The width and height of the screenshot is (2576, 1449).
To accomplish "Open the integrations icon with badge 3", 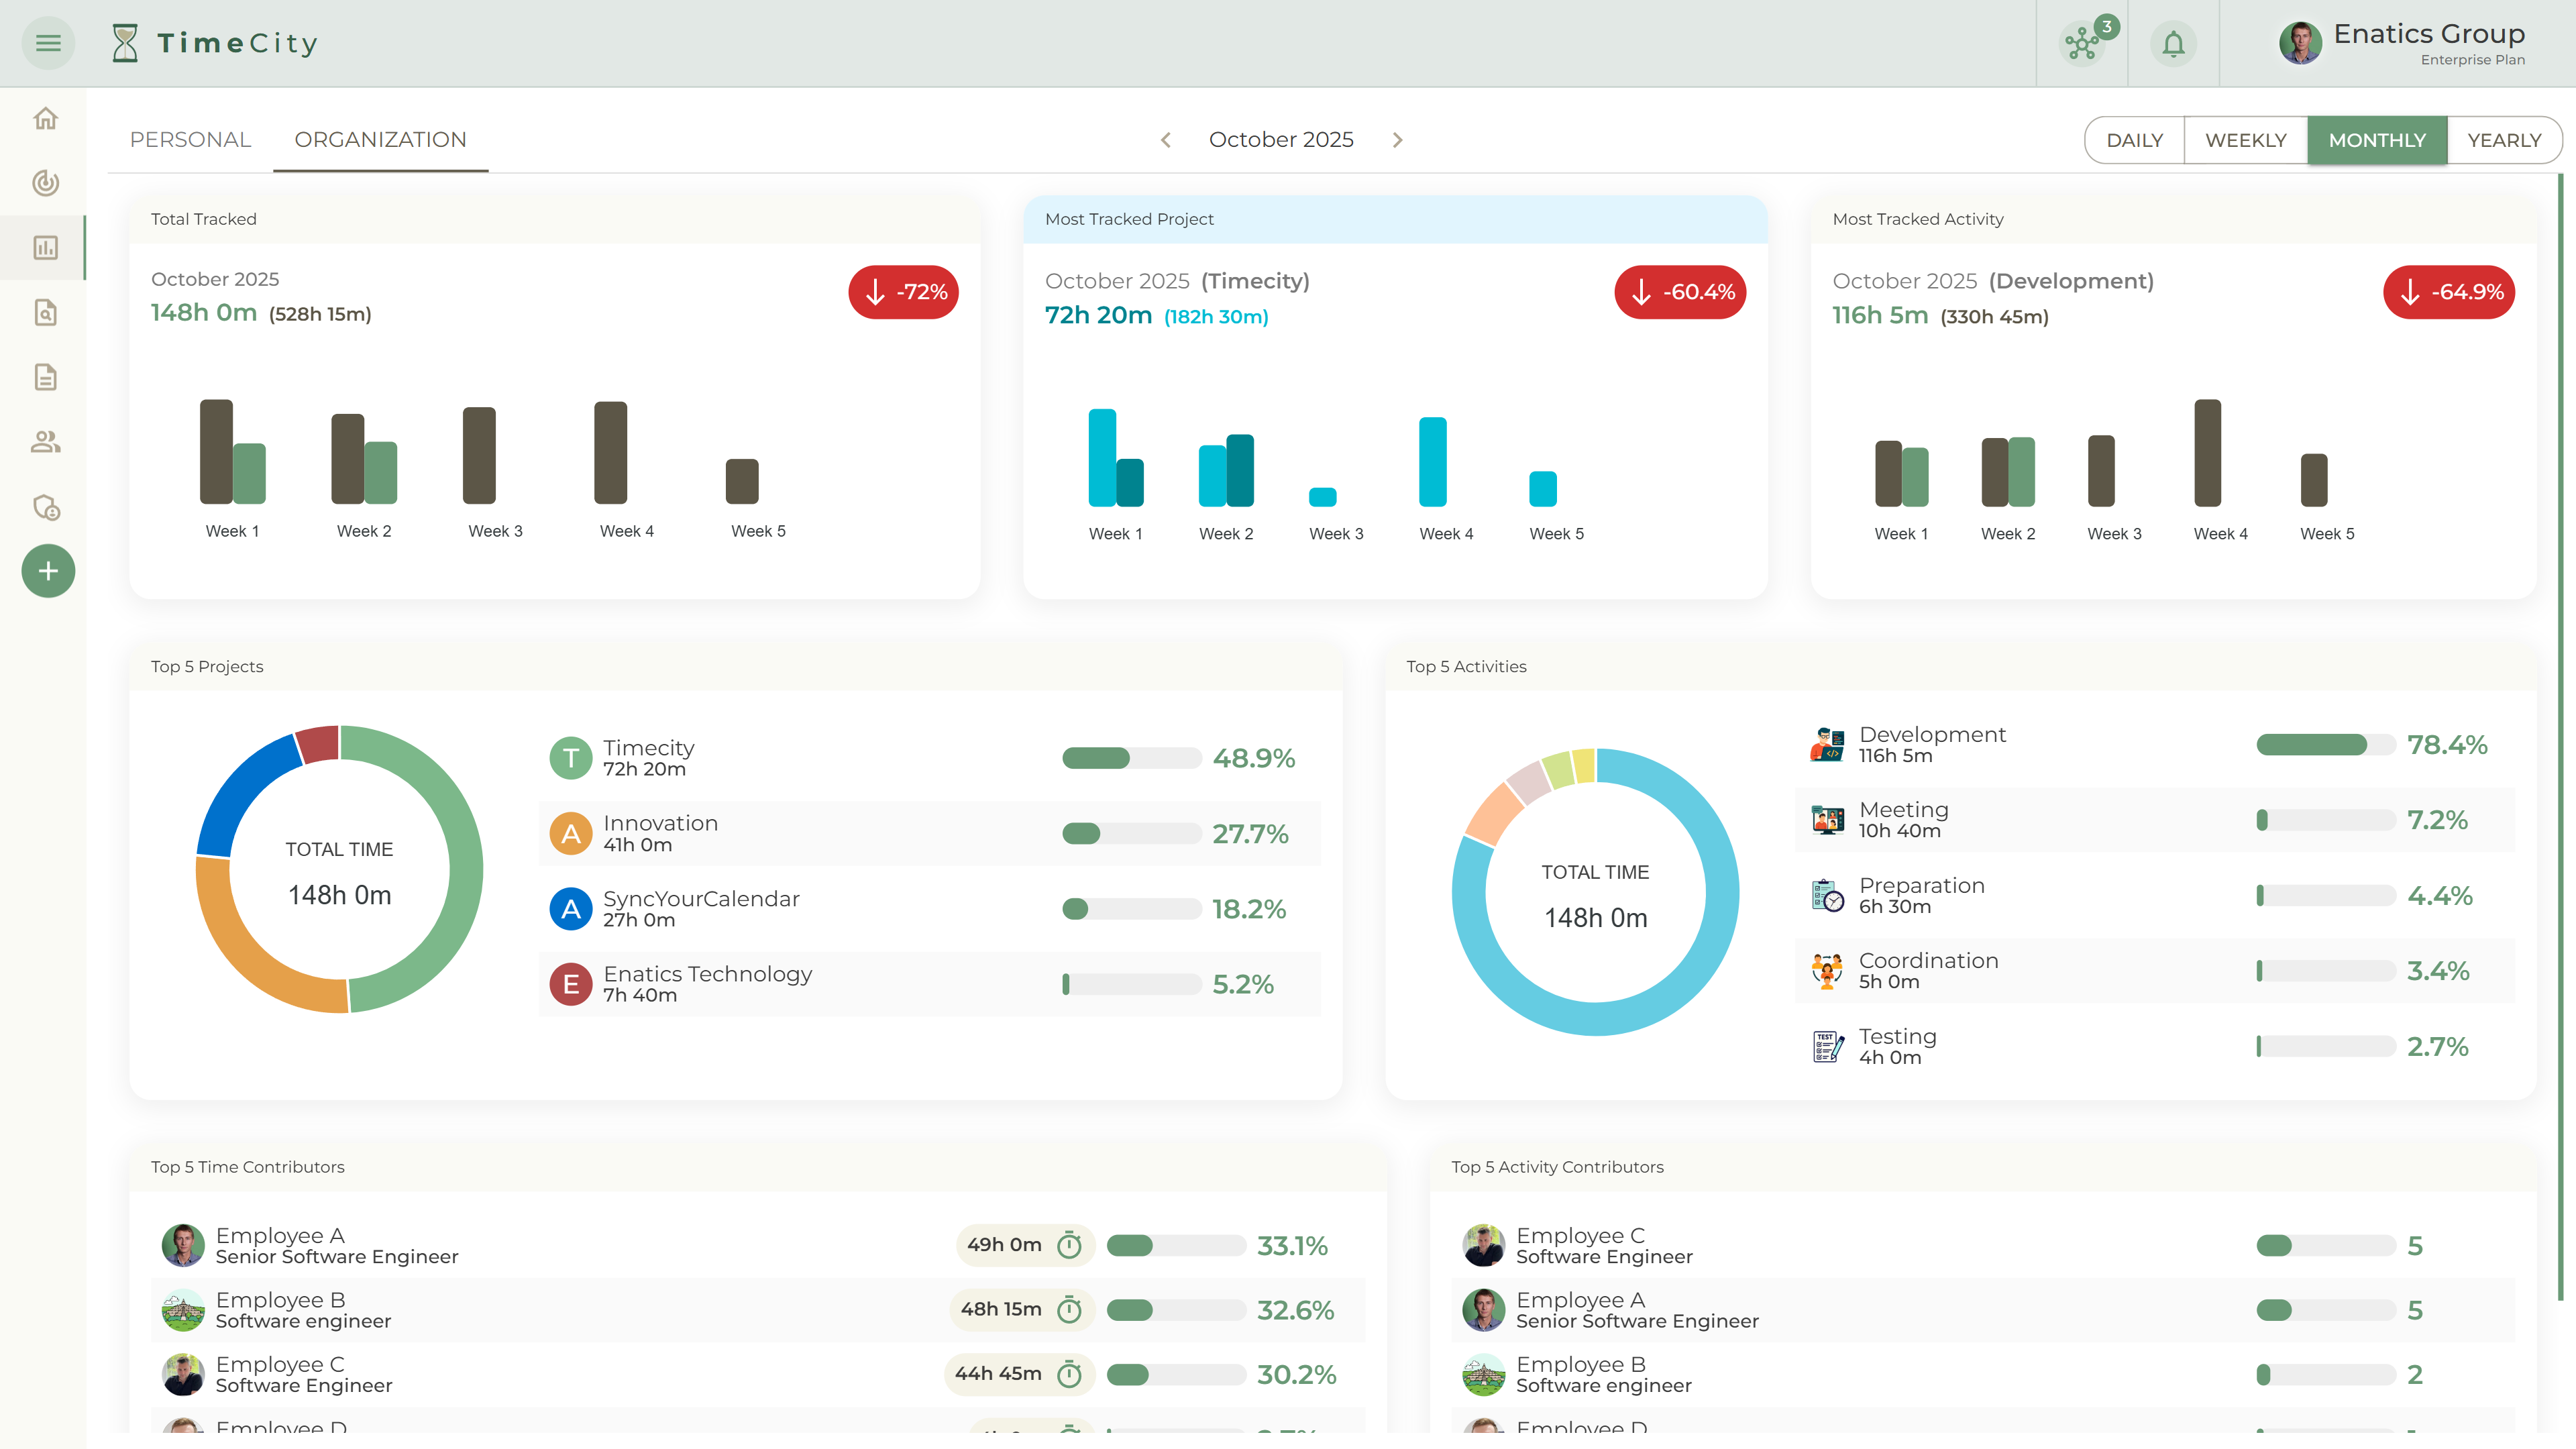I will tap(2082, 44).
